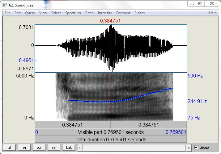This screenshot has width=221, height=154.
Task: Open the Help menu
Action: pos(213,13)
